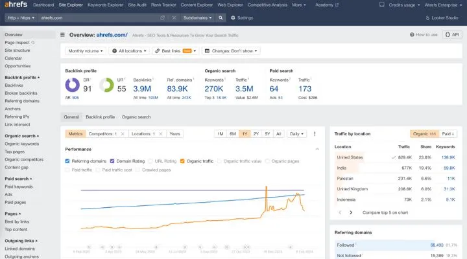Viewport: 467px width, 259px height.
Task: Open Rank Tracker in navigation
Action: pyautogui.click(x=163, y=5)
